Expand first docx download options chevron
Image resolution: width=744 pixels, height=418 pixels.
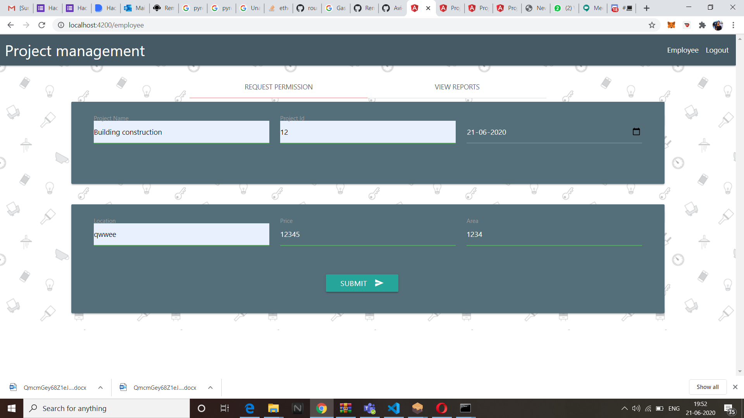pyautogui.click(x=100, y=387)
